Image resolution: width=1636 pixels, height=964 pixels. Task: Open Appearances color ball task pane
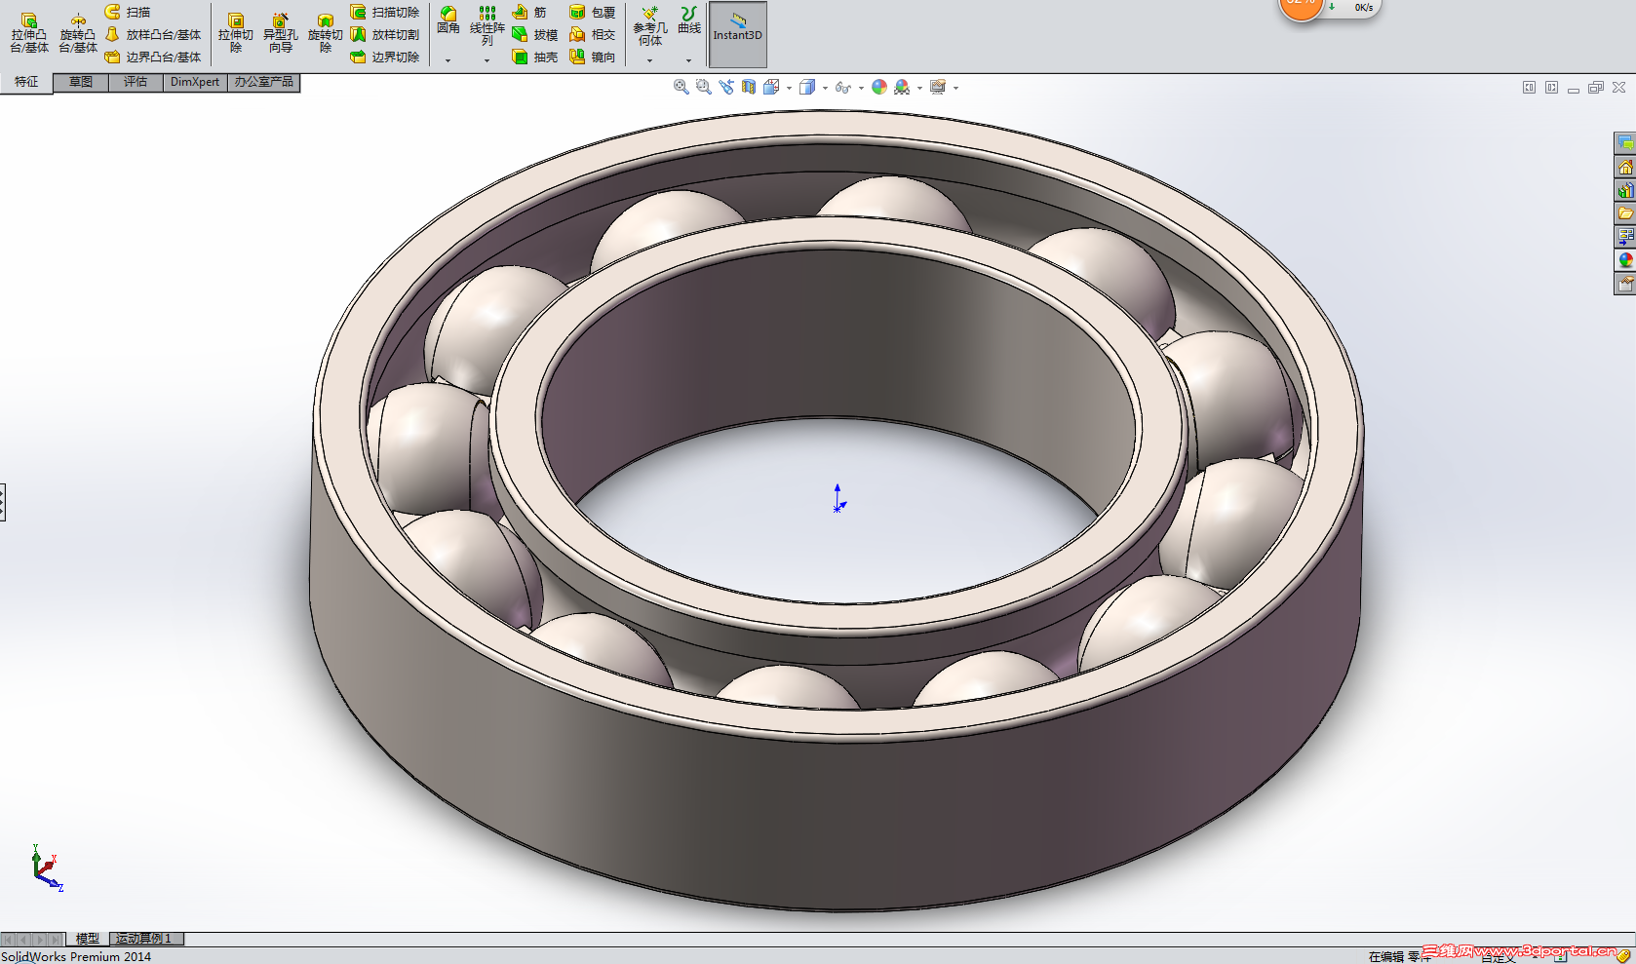pos(1625,260)
